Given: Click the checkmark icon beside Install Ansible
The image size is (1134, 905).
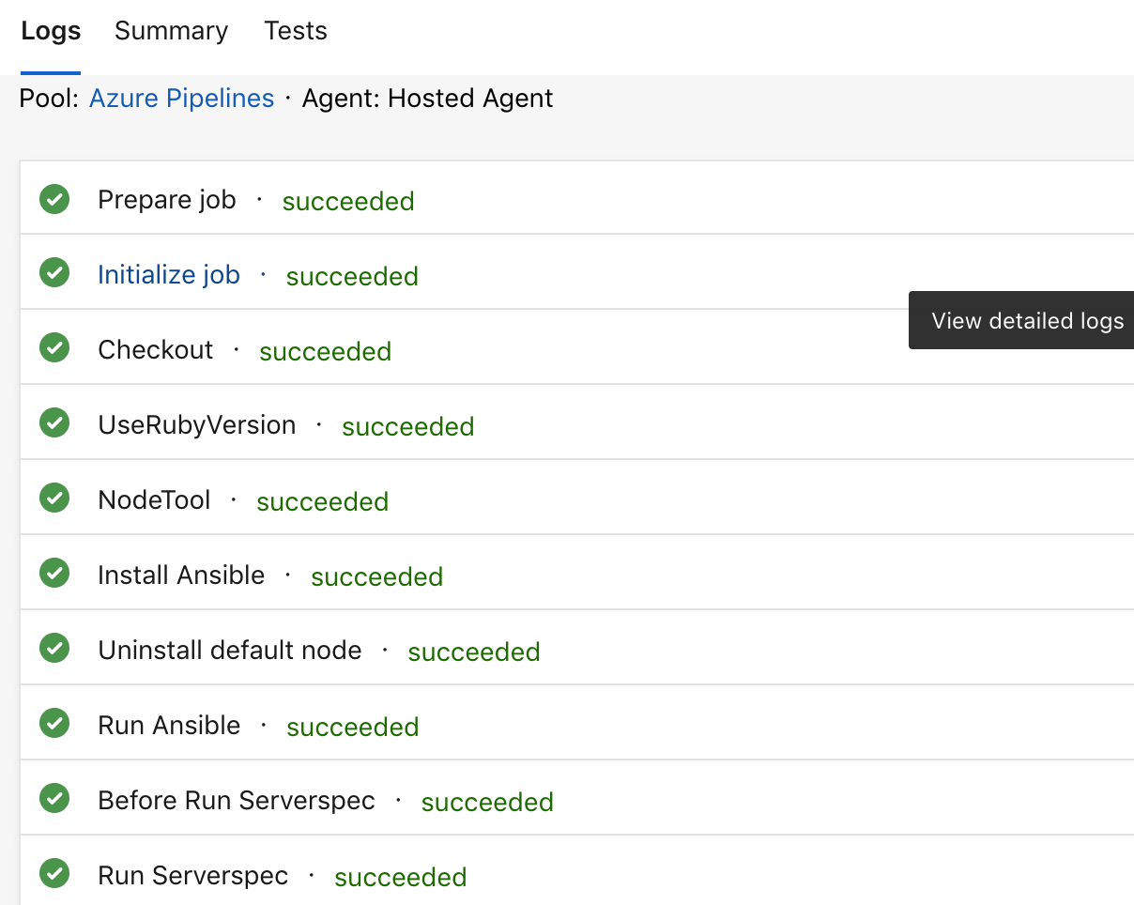Looking at the screenshot, I should click(x=54, y=573).
